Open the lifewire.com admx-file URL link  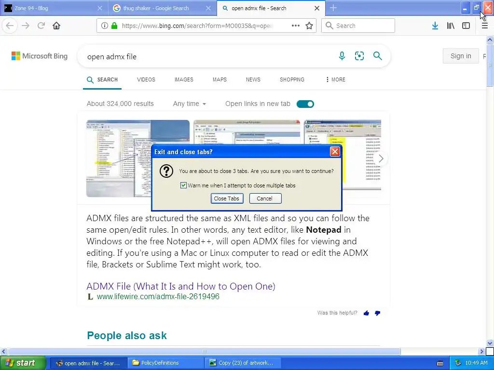point(158,297)
